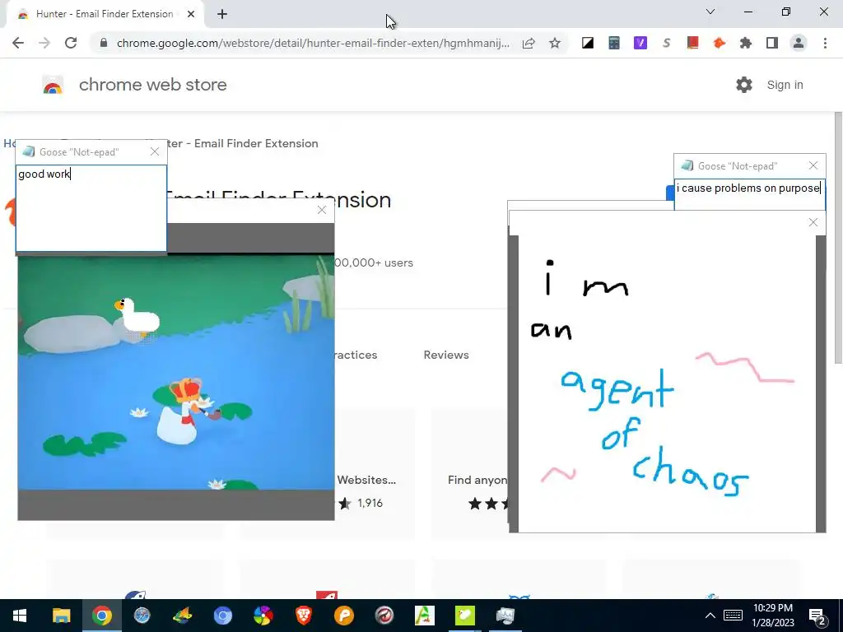Click the 'agent of chaos' drawing
Image resolution: width=843 pixels, height=632 pixels.
point(667,383)
